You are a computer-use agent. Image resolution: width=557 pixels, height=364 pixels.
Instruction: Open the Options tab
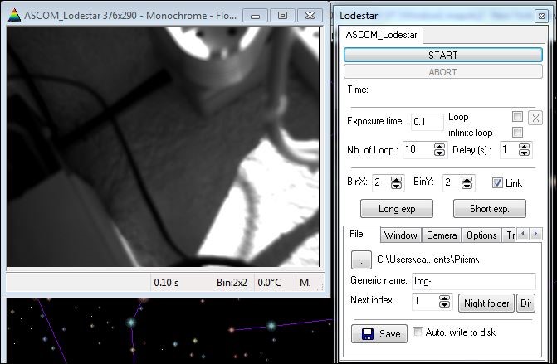click(481, 235)
